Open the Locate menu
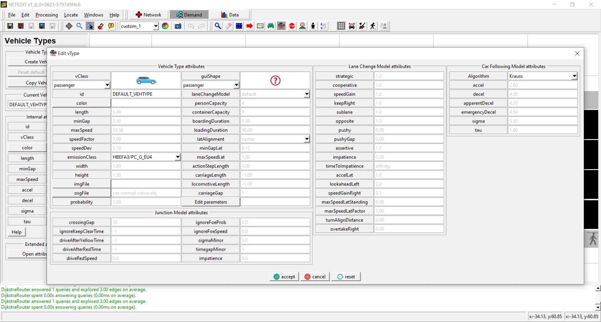Viewport: 601px width, 322px height. [x=71, y=15]
